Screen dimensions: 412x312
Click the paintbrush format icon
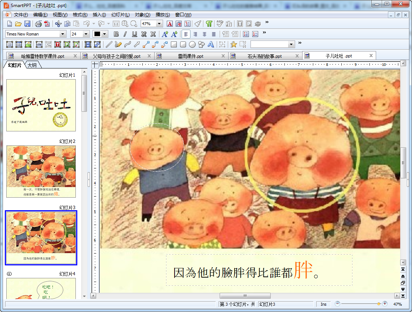pyautogui.click(x=198, y=24)
